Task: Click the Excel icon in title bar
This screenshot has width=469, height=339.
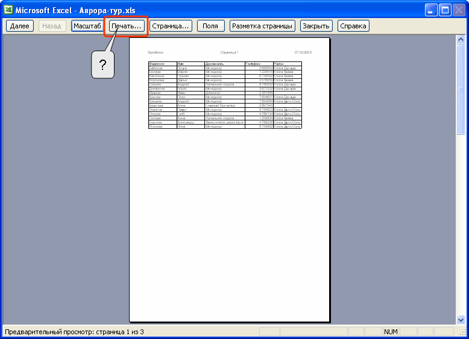Action: [x=8, y=10]
